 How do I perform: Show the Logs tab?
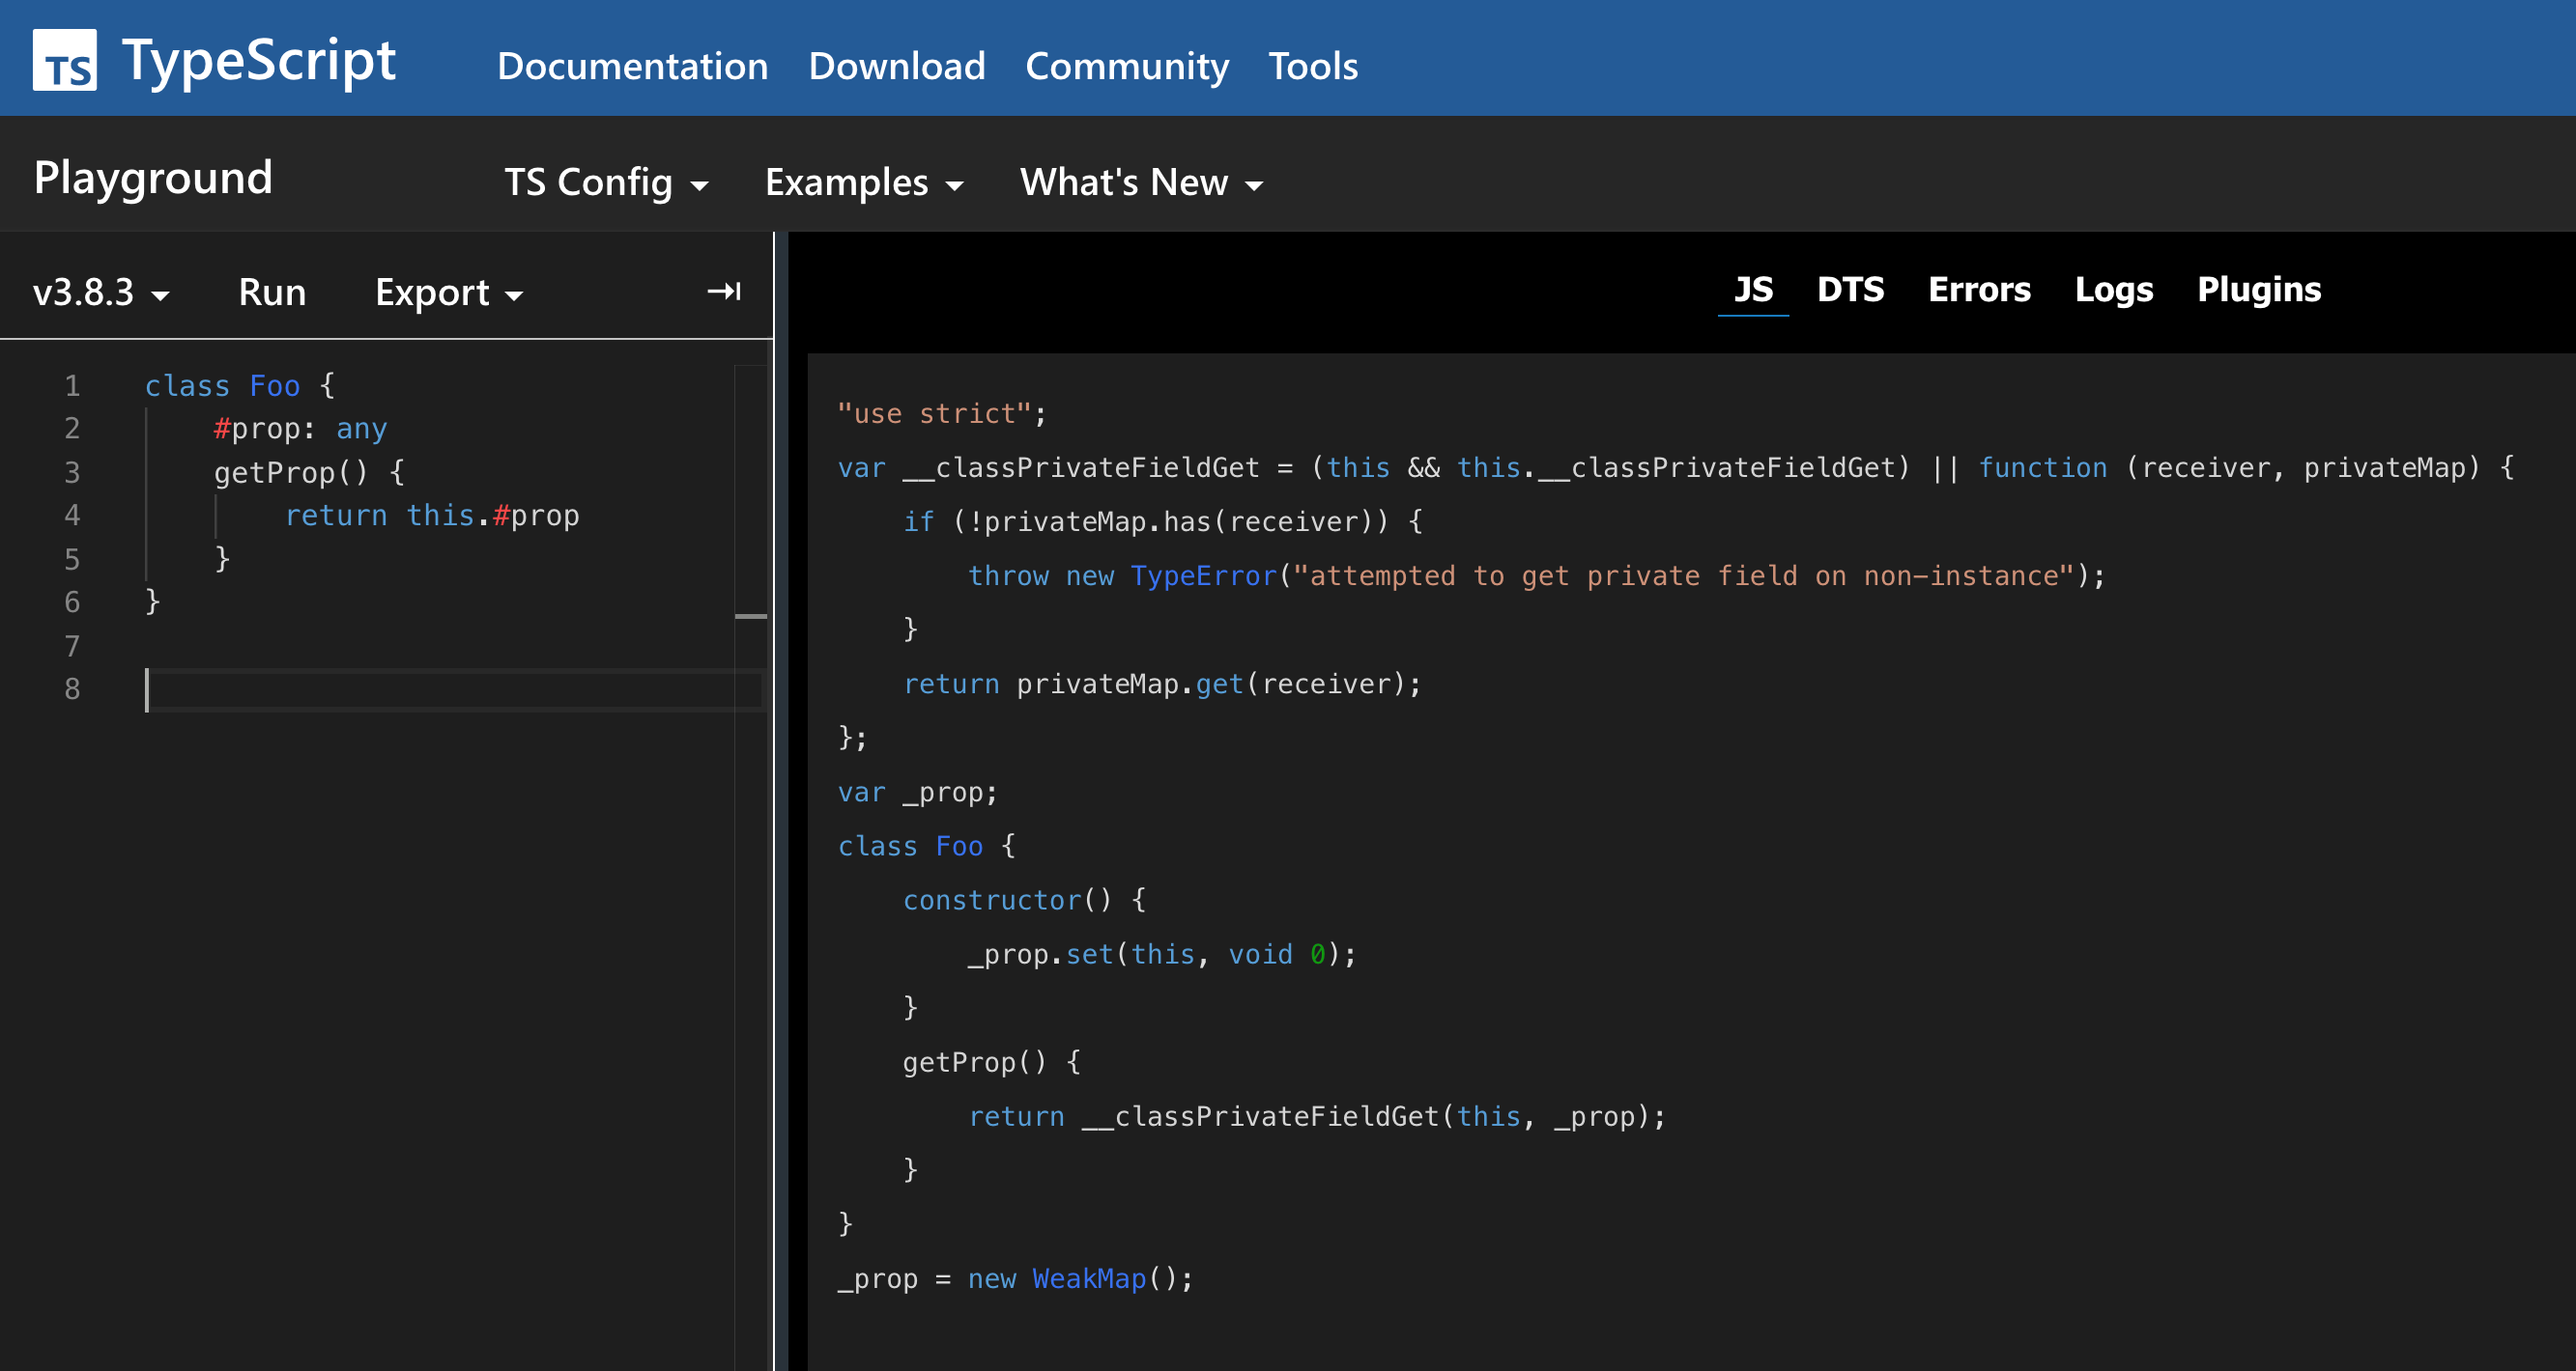[x=2113, y=290]
